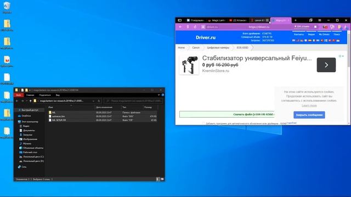Click the Yandex 'Я' home icon
Image resolution: width=351 pixels, height=197 pixels.
188,27
